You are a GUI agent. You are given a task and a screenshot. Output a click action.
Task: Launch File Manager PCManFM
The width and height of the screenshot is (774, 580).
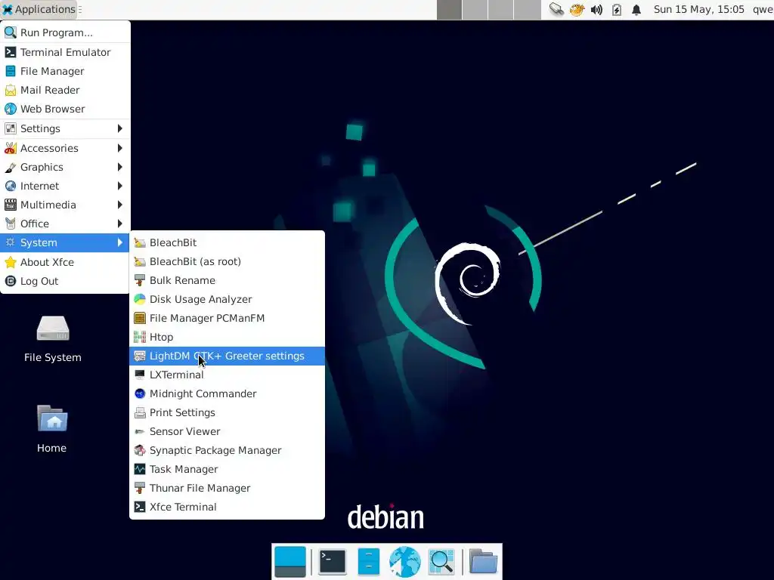pyautogui.click(x=227, y=318)
